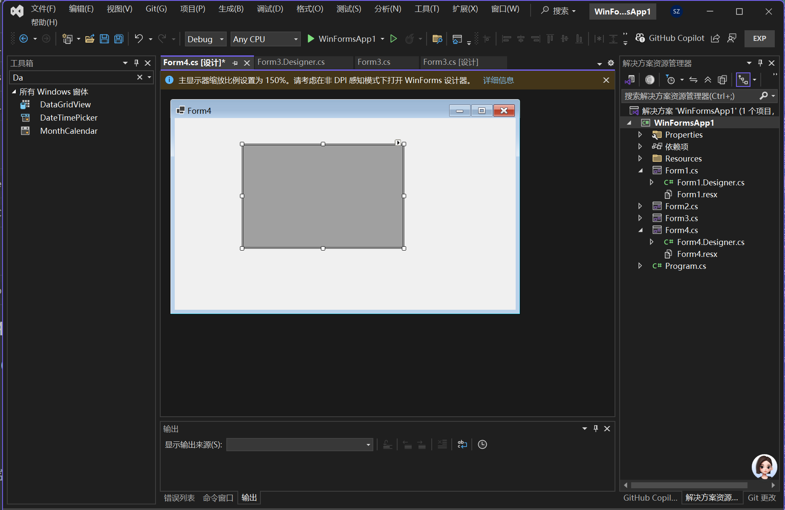Click the 详细信息 link in the DPI warning
This screenshot has height=510, width=785.
[x=498, y=80]
